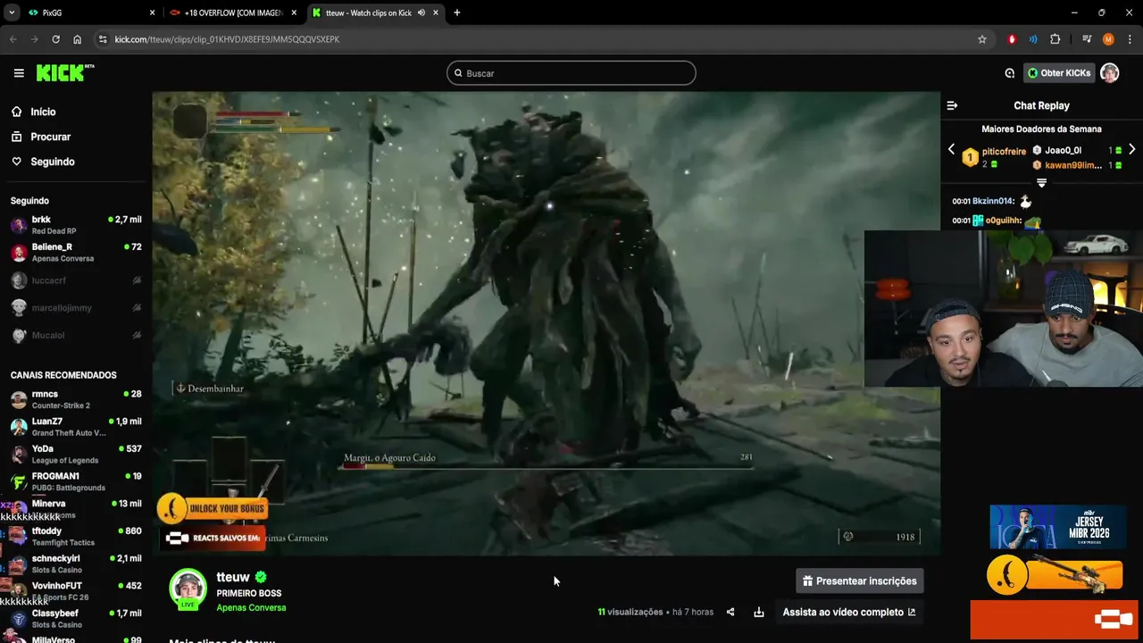
Task: Click Presentear inscrições button
Action: point(860,580)
